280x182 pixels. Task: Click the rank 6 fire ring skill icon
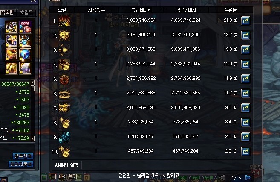tap(64, 94)
